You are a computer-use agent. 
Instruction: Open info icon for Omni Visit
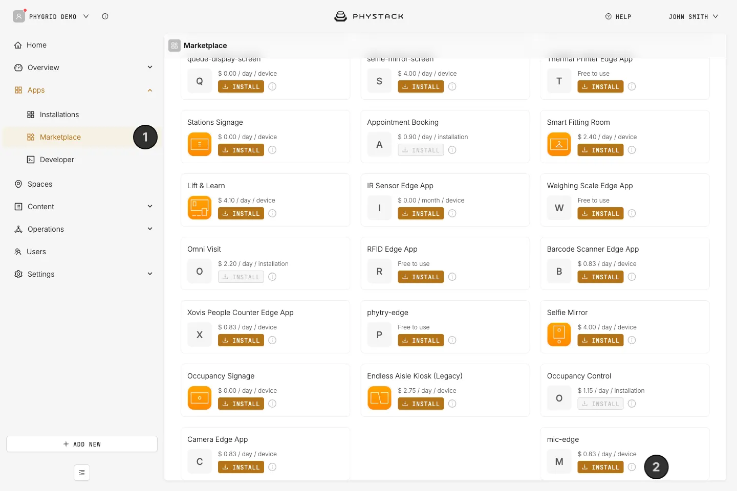point(272,277)
